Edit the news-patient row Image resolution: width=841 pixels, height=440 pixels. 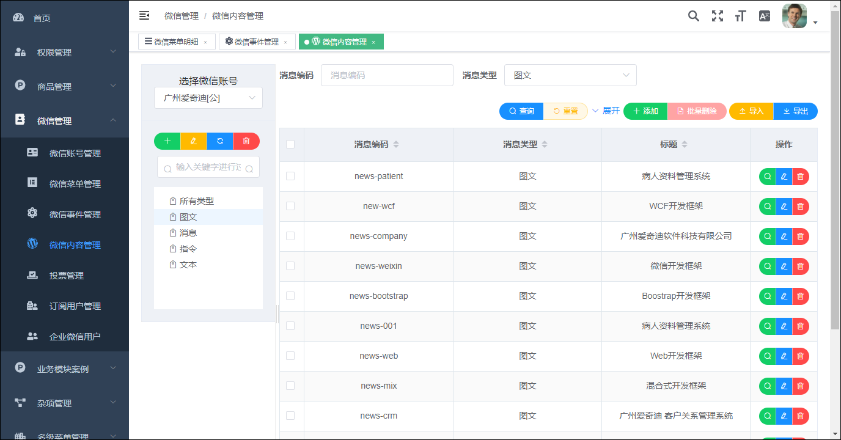pyautogui.click(x=784, y=177)
